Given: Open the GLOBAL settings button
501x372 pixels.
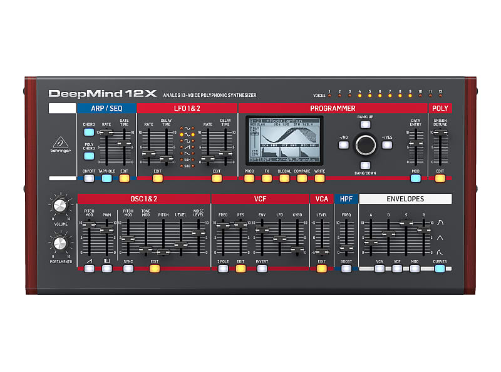Looking at the screenshot, I should [x=284, y=178].
